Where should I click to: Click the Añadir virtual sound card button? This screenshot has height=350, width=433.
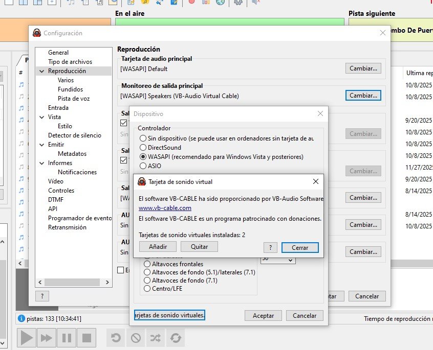[158, 247]
